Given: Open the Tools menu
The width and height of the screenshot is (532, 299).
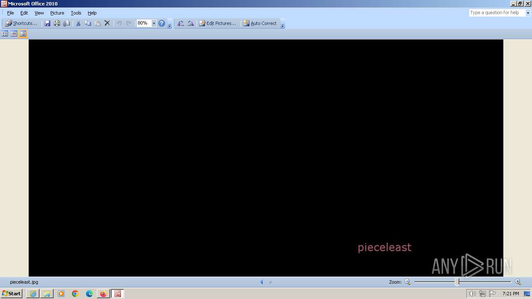Looking at the screenshot, I should (x=76, y=13).
